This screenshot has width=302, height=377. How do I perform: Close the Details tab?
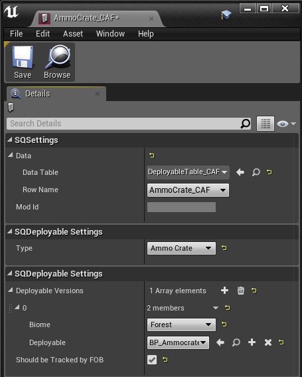pos(98,94)
